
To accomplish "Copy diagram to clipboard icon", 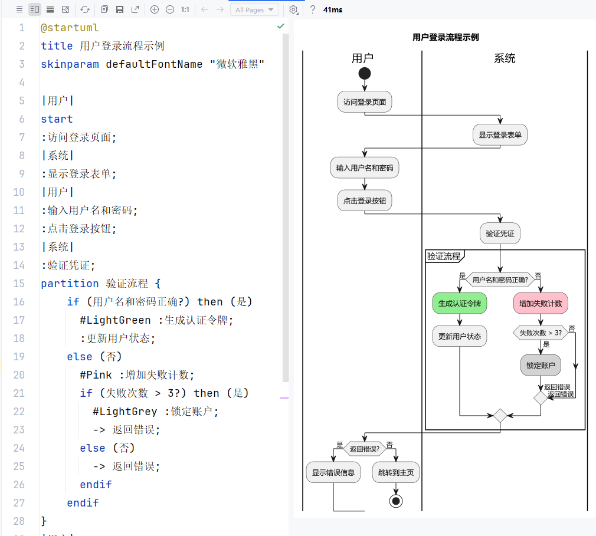I will coord(104,9).
